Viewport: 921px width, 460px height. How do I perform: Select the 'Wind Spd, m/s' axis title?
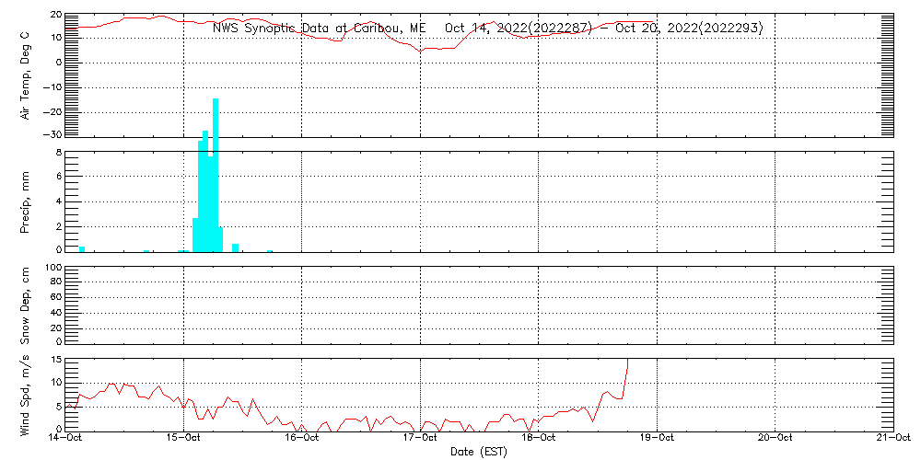click(x=25, y=393)
